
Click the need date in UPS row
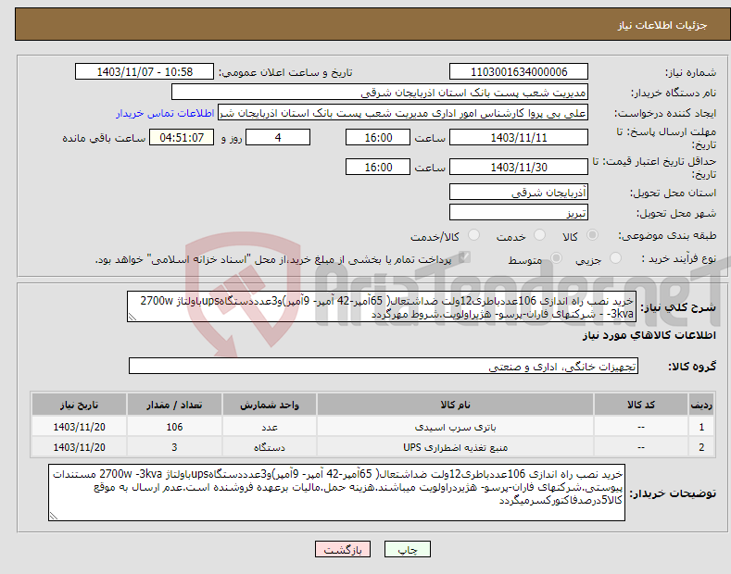pos(80,447)
